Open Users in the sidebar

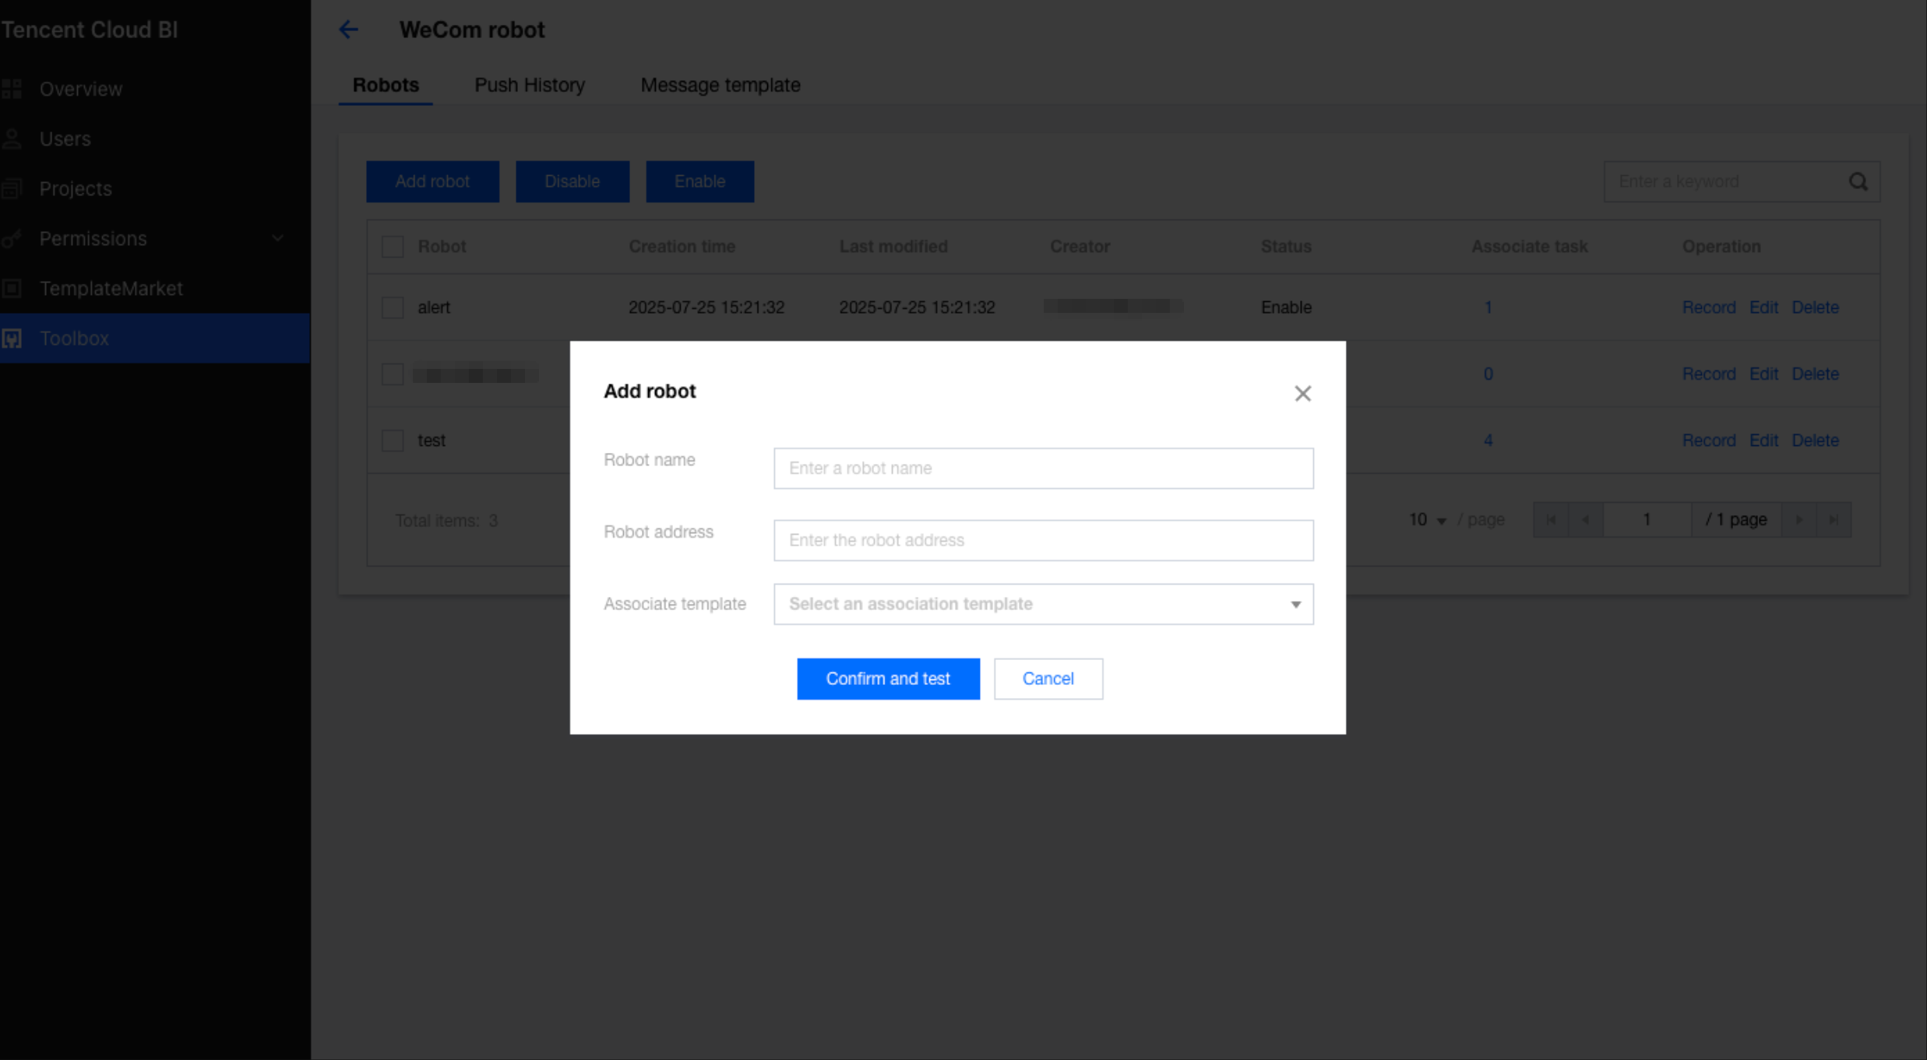tap(65, 139)
